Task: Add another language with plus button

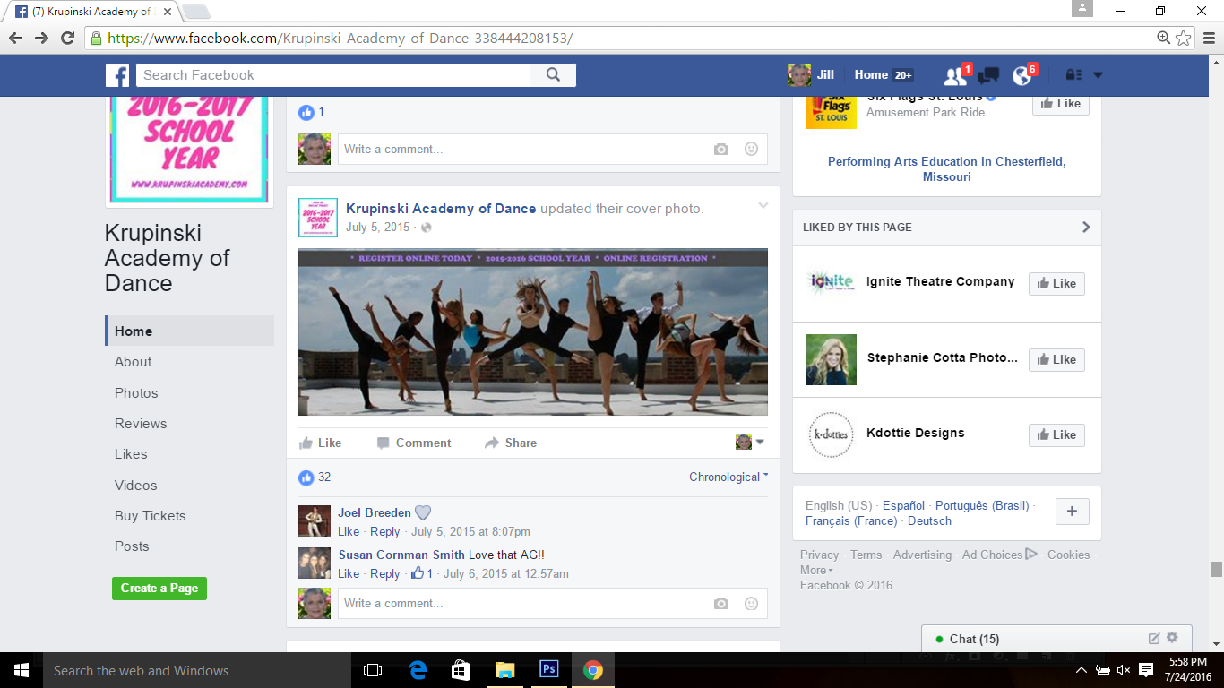Action: point(1072,512)
